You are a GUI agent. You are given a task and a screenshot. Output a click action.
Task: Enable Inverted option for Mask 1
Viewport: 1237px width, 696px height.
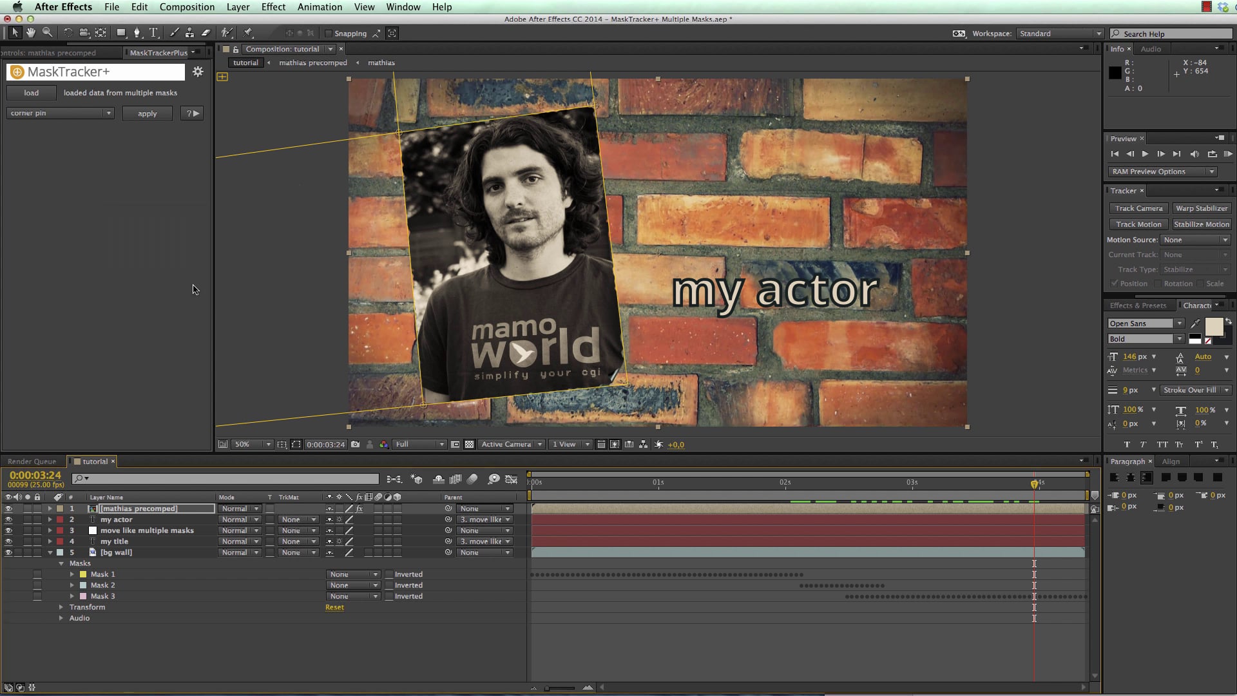pos(388,574)
